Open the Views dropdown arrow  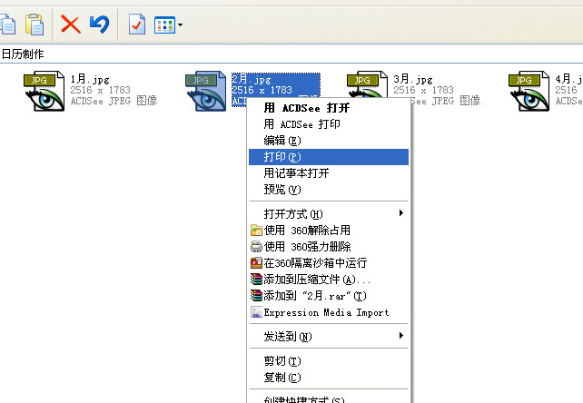coord(180,25)
